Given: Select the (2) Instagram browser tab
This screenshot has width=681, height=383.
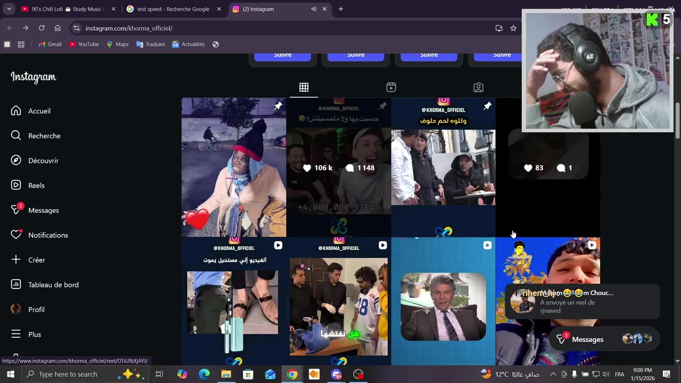Looking at the screenshot, I should (x=271, y=9).
